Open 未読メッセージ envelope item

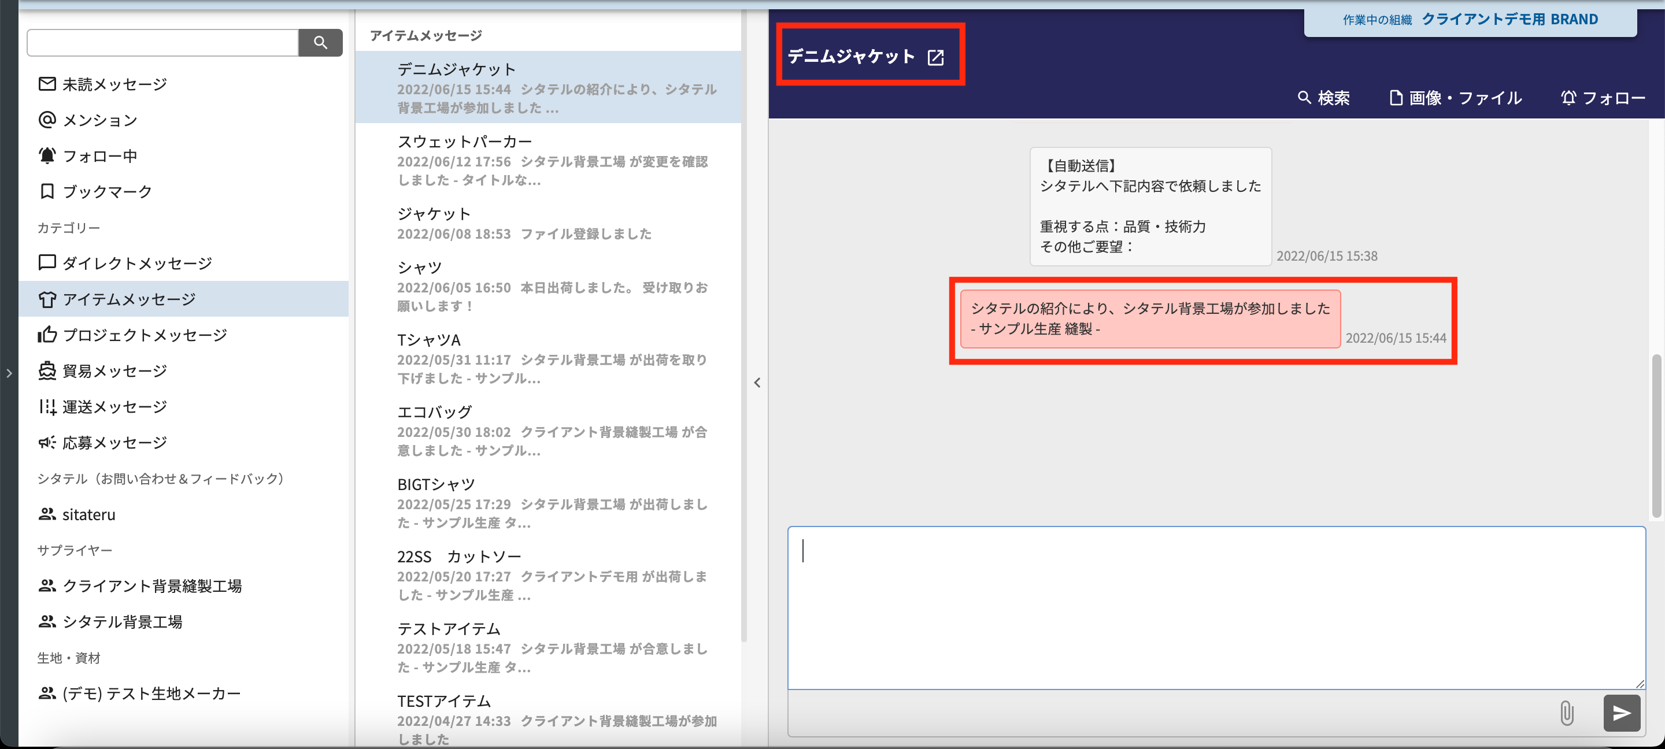point(103,84)
